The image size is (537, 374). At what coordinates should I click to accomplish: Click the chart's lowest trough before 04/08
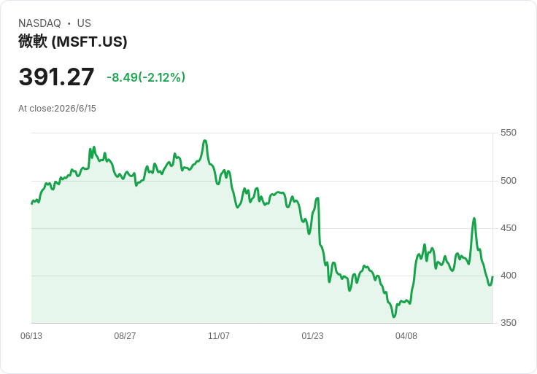pyautogui.click(x=394, y=316)
